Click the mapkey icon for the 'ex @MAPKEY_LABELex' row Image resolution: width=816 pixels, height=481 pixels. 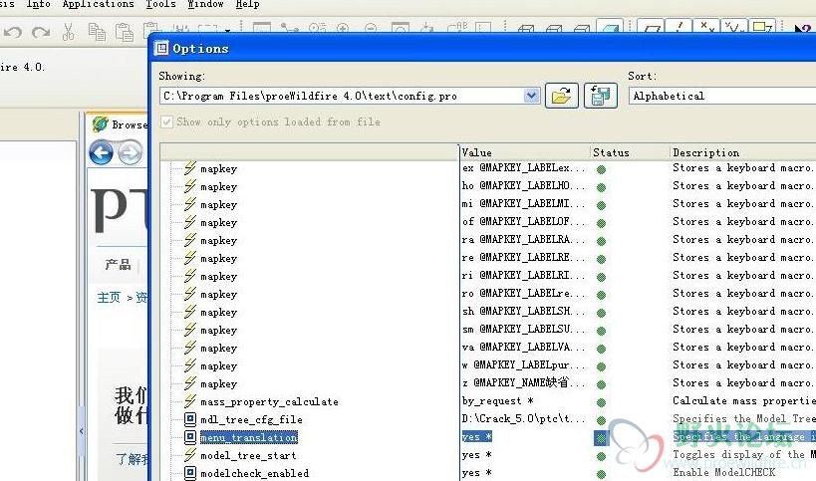tap(190, 168)
